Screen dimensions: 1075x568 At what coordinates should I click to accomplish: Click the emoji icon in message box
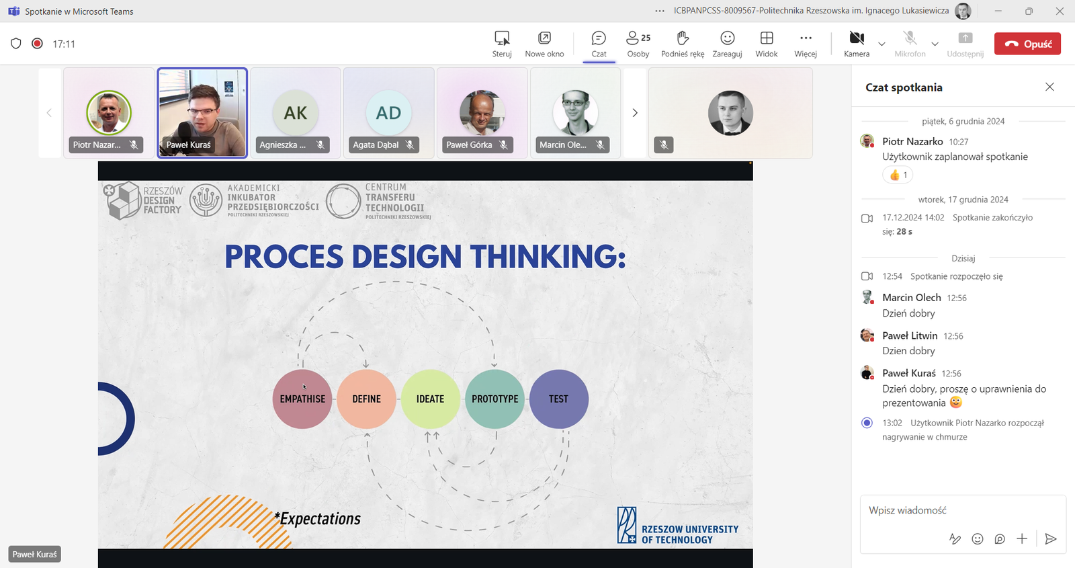coord(978,538)
